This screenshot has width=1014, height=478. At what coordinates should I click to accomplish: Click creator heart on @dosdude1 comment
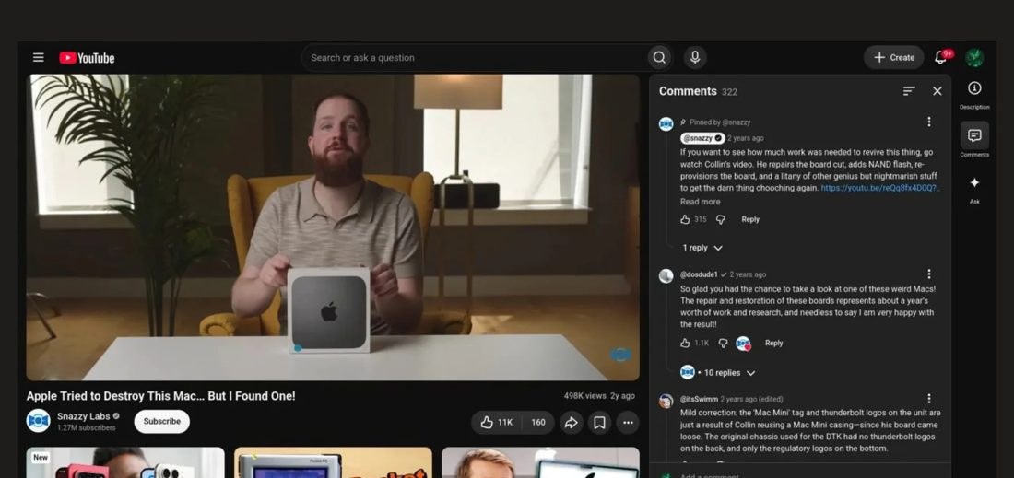pos(744,344)
